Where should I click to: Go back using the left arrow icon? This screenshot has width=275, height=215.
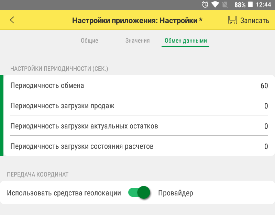12,20
